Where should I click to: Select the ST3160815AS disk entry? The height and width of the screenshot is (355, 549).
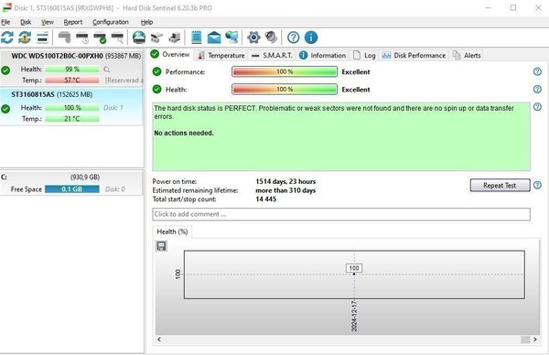[71, 107]
